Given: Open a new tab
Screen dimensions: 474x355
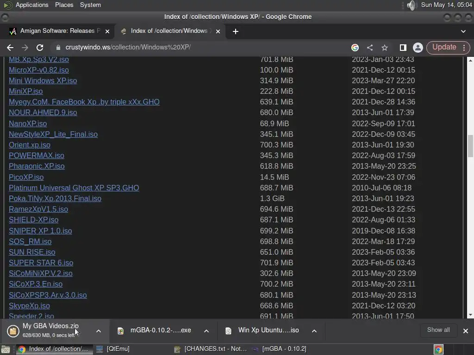Looking at the screenshot, I should 236,31.
